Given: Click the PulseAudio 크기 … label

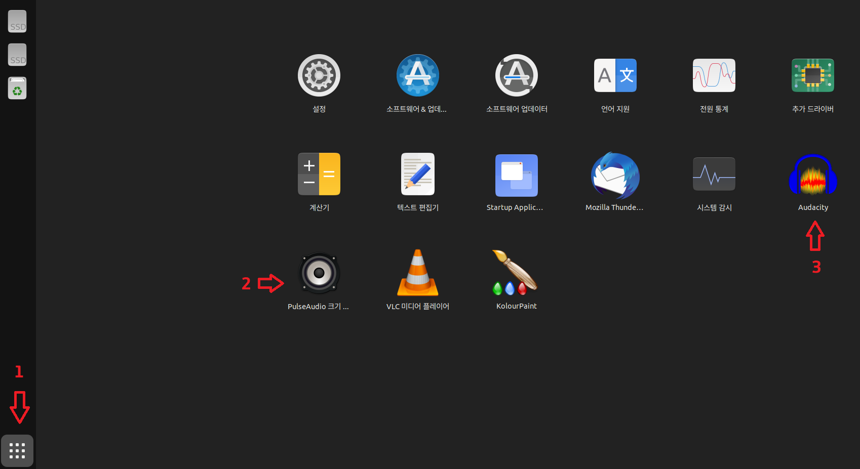Looking at the screenshot, I should [318, 307].
